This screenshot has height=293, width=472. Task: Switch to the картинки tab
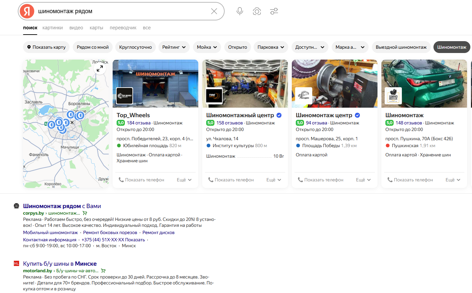(x=53, y=28)
